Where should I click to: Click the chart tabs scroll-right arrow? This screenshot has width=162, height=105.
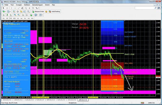159,100
